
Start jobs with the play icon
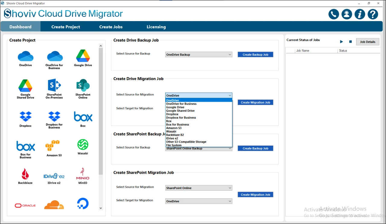(x=341, y=42)
